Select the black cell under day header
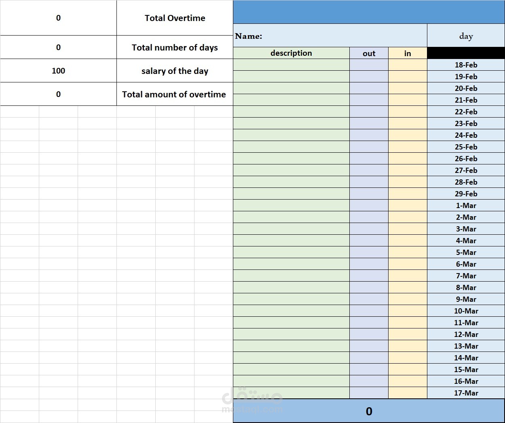Viewport: 505px width, 423px height. (466, 53)
